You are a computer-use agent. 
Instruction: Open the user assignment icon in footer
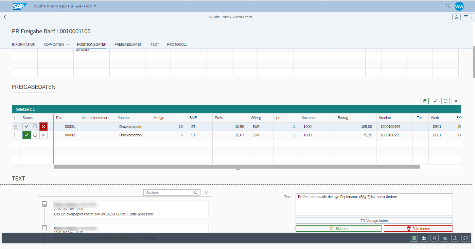coord(435,238)
